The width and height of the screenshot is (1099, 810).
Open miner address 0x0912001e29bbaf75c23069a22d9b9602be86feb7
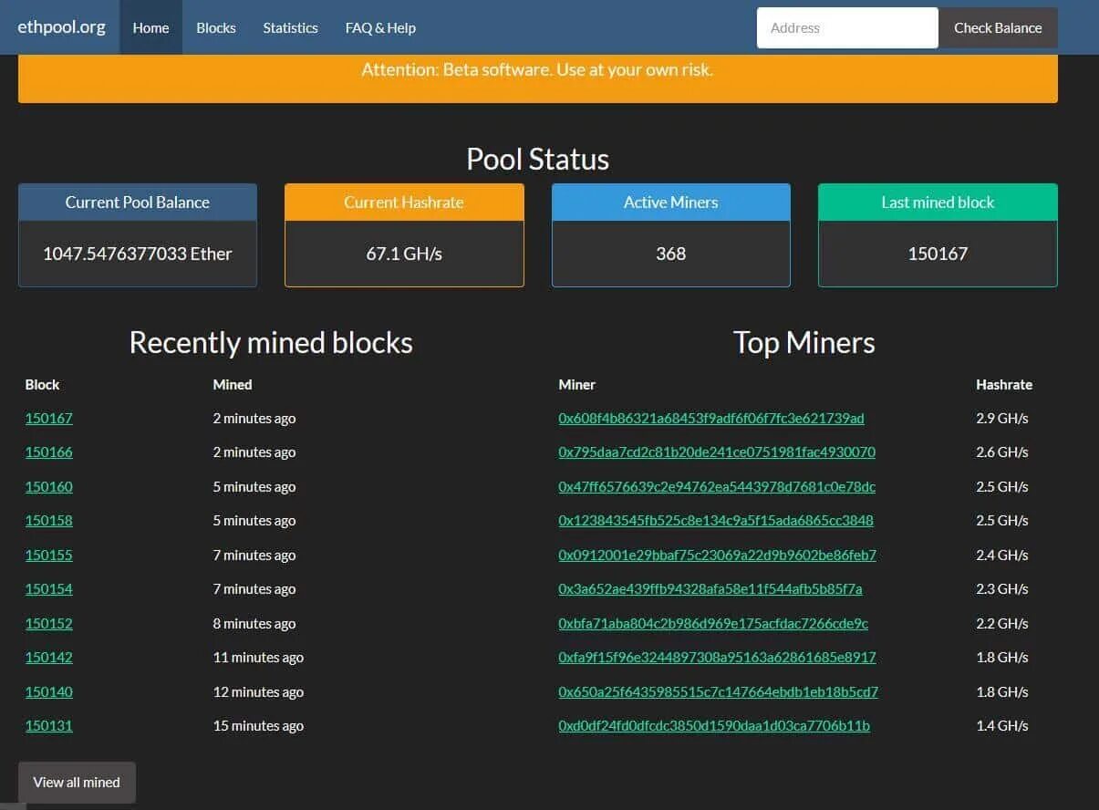coord(717,556)
